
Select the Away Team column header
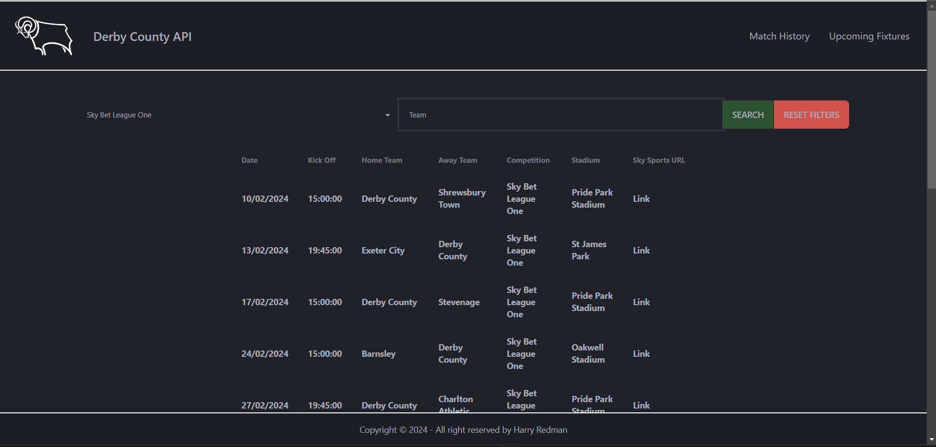pyautogui.click(x=458, y=160)
